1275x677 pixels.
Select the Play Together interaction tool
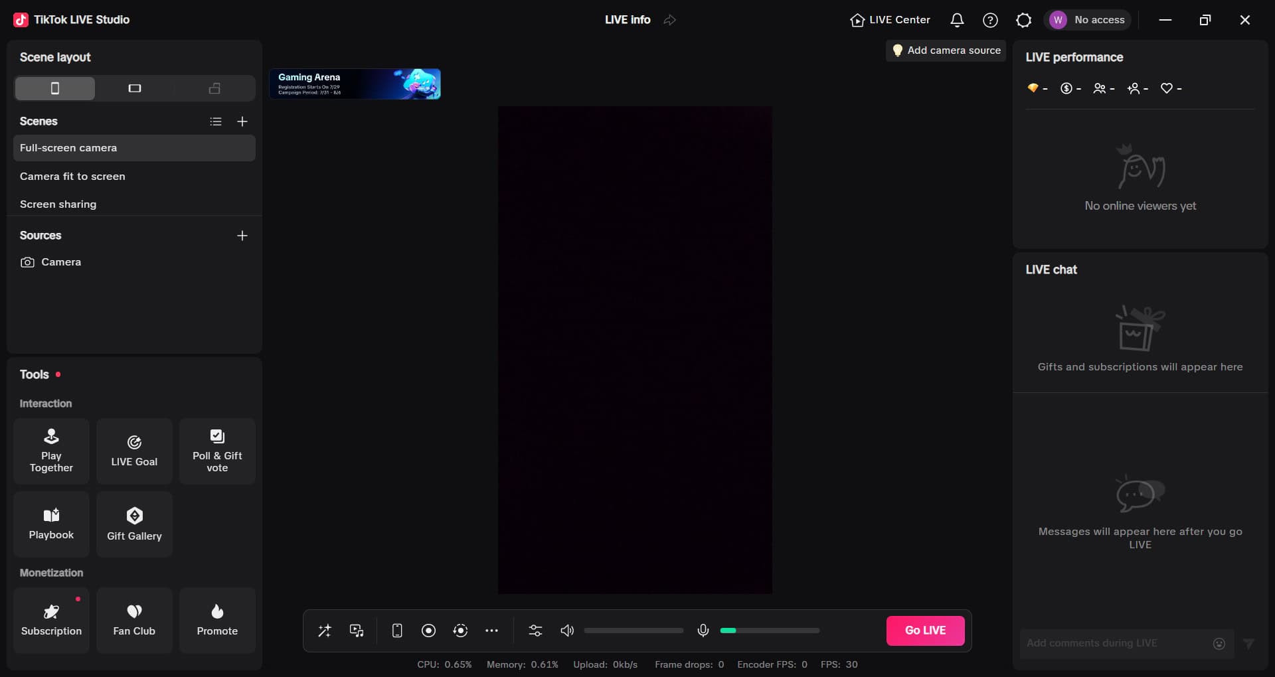[51, 451]
